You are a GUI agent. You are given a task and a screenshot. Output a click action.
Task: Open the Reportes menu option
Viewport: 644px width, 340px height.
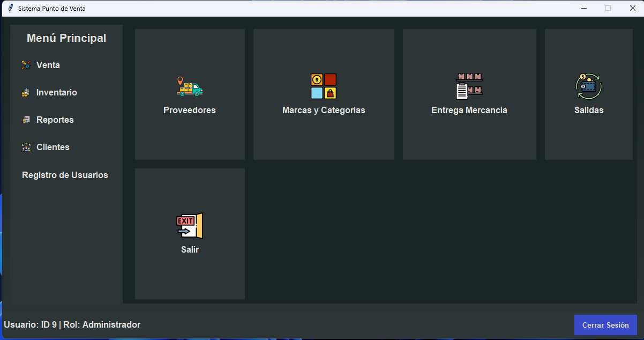(x=55, y=120)
